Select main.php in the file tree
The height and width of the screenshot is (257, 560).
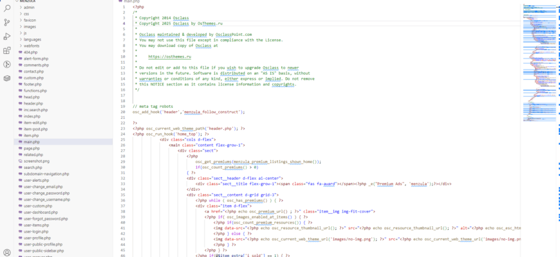pyautogui.click(x=64, y=142)
